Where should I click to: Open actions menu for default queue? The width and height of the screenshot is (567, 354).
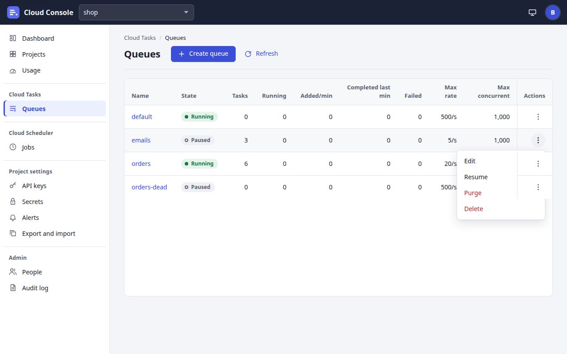(538, 117)
